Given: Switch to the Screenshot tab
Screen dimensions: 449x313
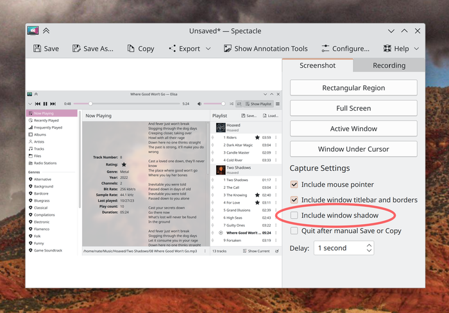Looking at the screenshot, I should pos(318,65).
